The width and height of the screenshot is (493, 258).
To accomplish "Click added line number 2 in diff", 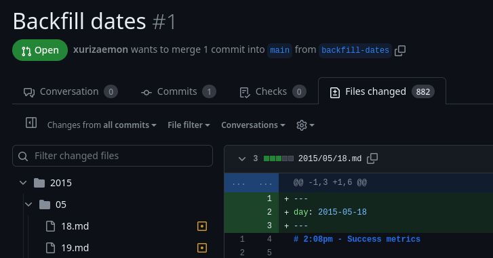I will click(269, 212).
